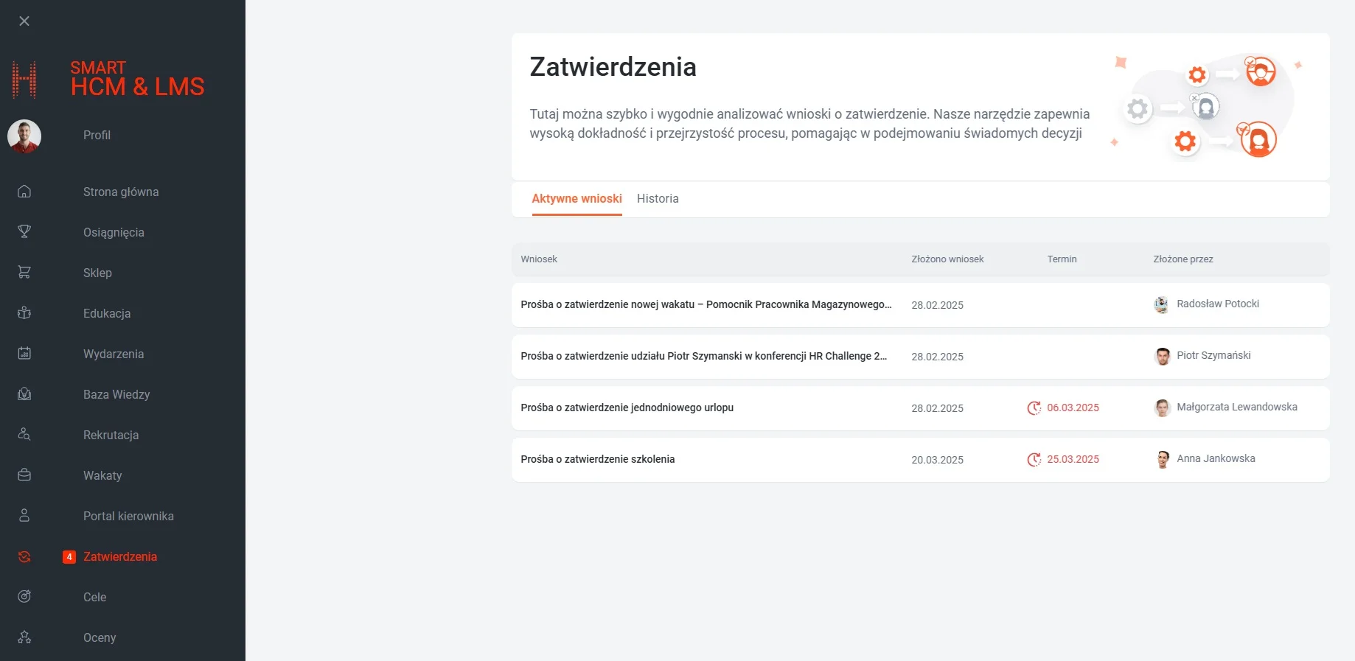Click the Strona główna home icon
Screen dimensions: 1355x661
24,192
